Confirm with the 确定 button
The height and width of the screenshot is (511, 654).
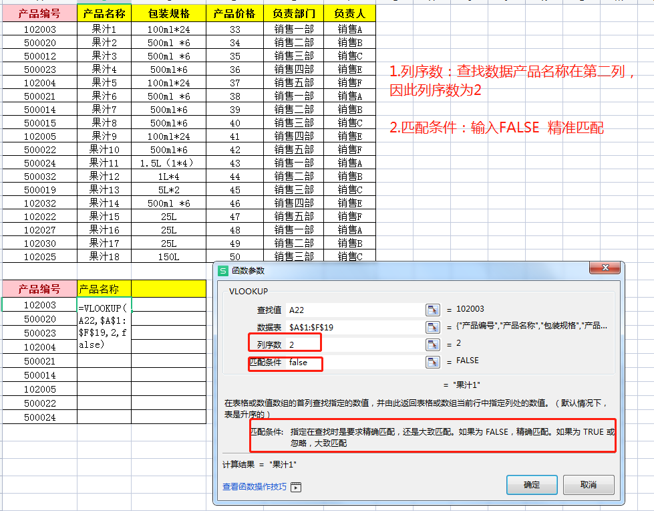click(x=532, y=485)
